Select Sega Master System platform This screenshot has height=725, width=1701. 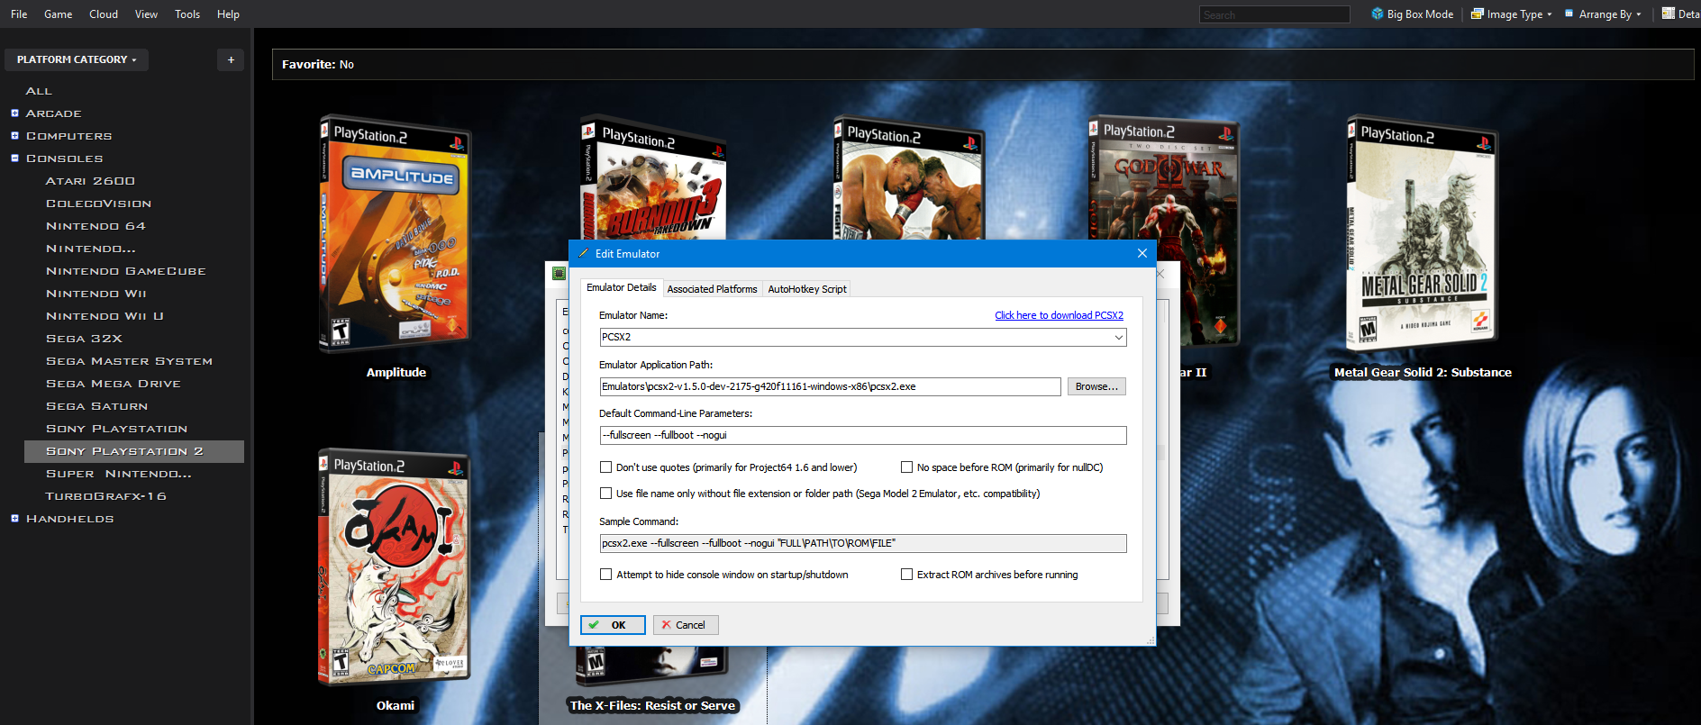point(129,361)
